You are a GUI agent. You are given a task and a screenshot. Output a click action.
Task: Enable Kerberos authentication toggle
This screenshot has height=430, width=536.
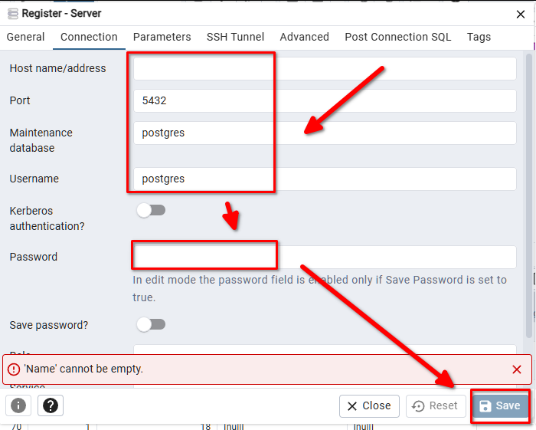(x=151, y=211)
